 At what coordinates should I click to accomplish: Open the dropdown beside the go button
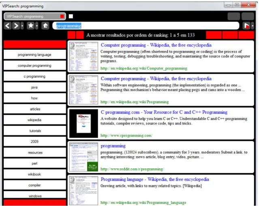pyautogui.click(x=253, y=26)
